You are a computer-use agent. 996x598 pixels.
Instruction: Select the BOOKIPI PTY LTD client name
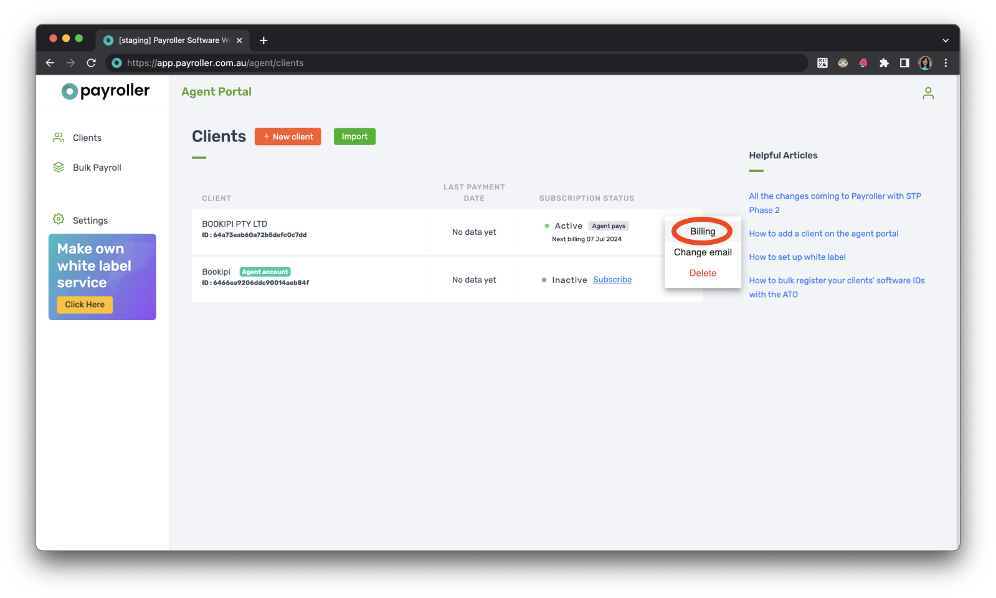point(234,224)
